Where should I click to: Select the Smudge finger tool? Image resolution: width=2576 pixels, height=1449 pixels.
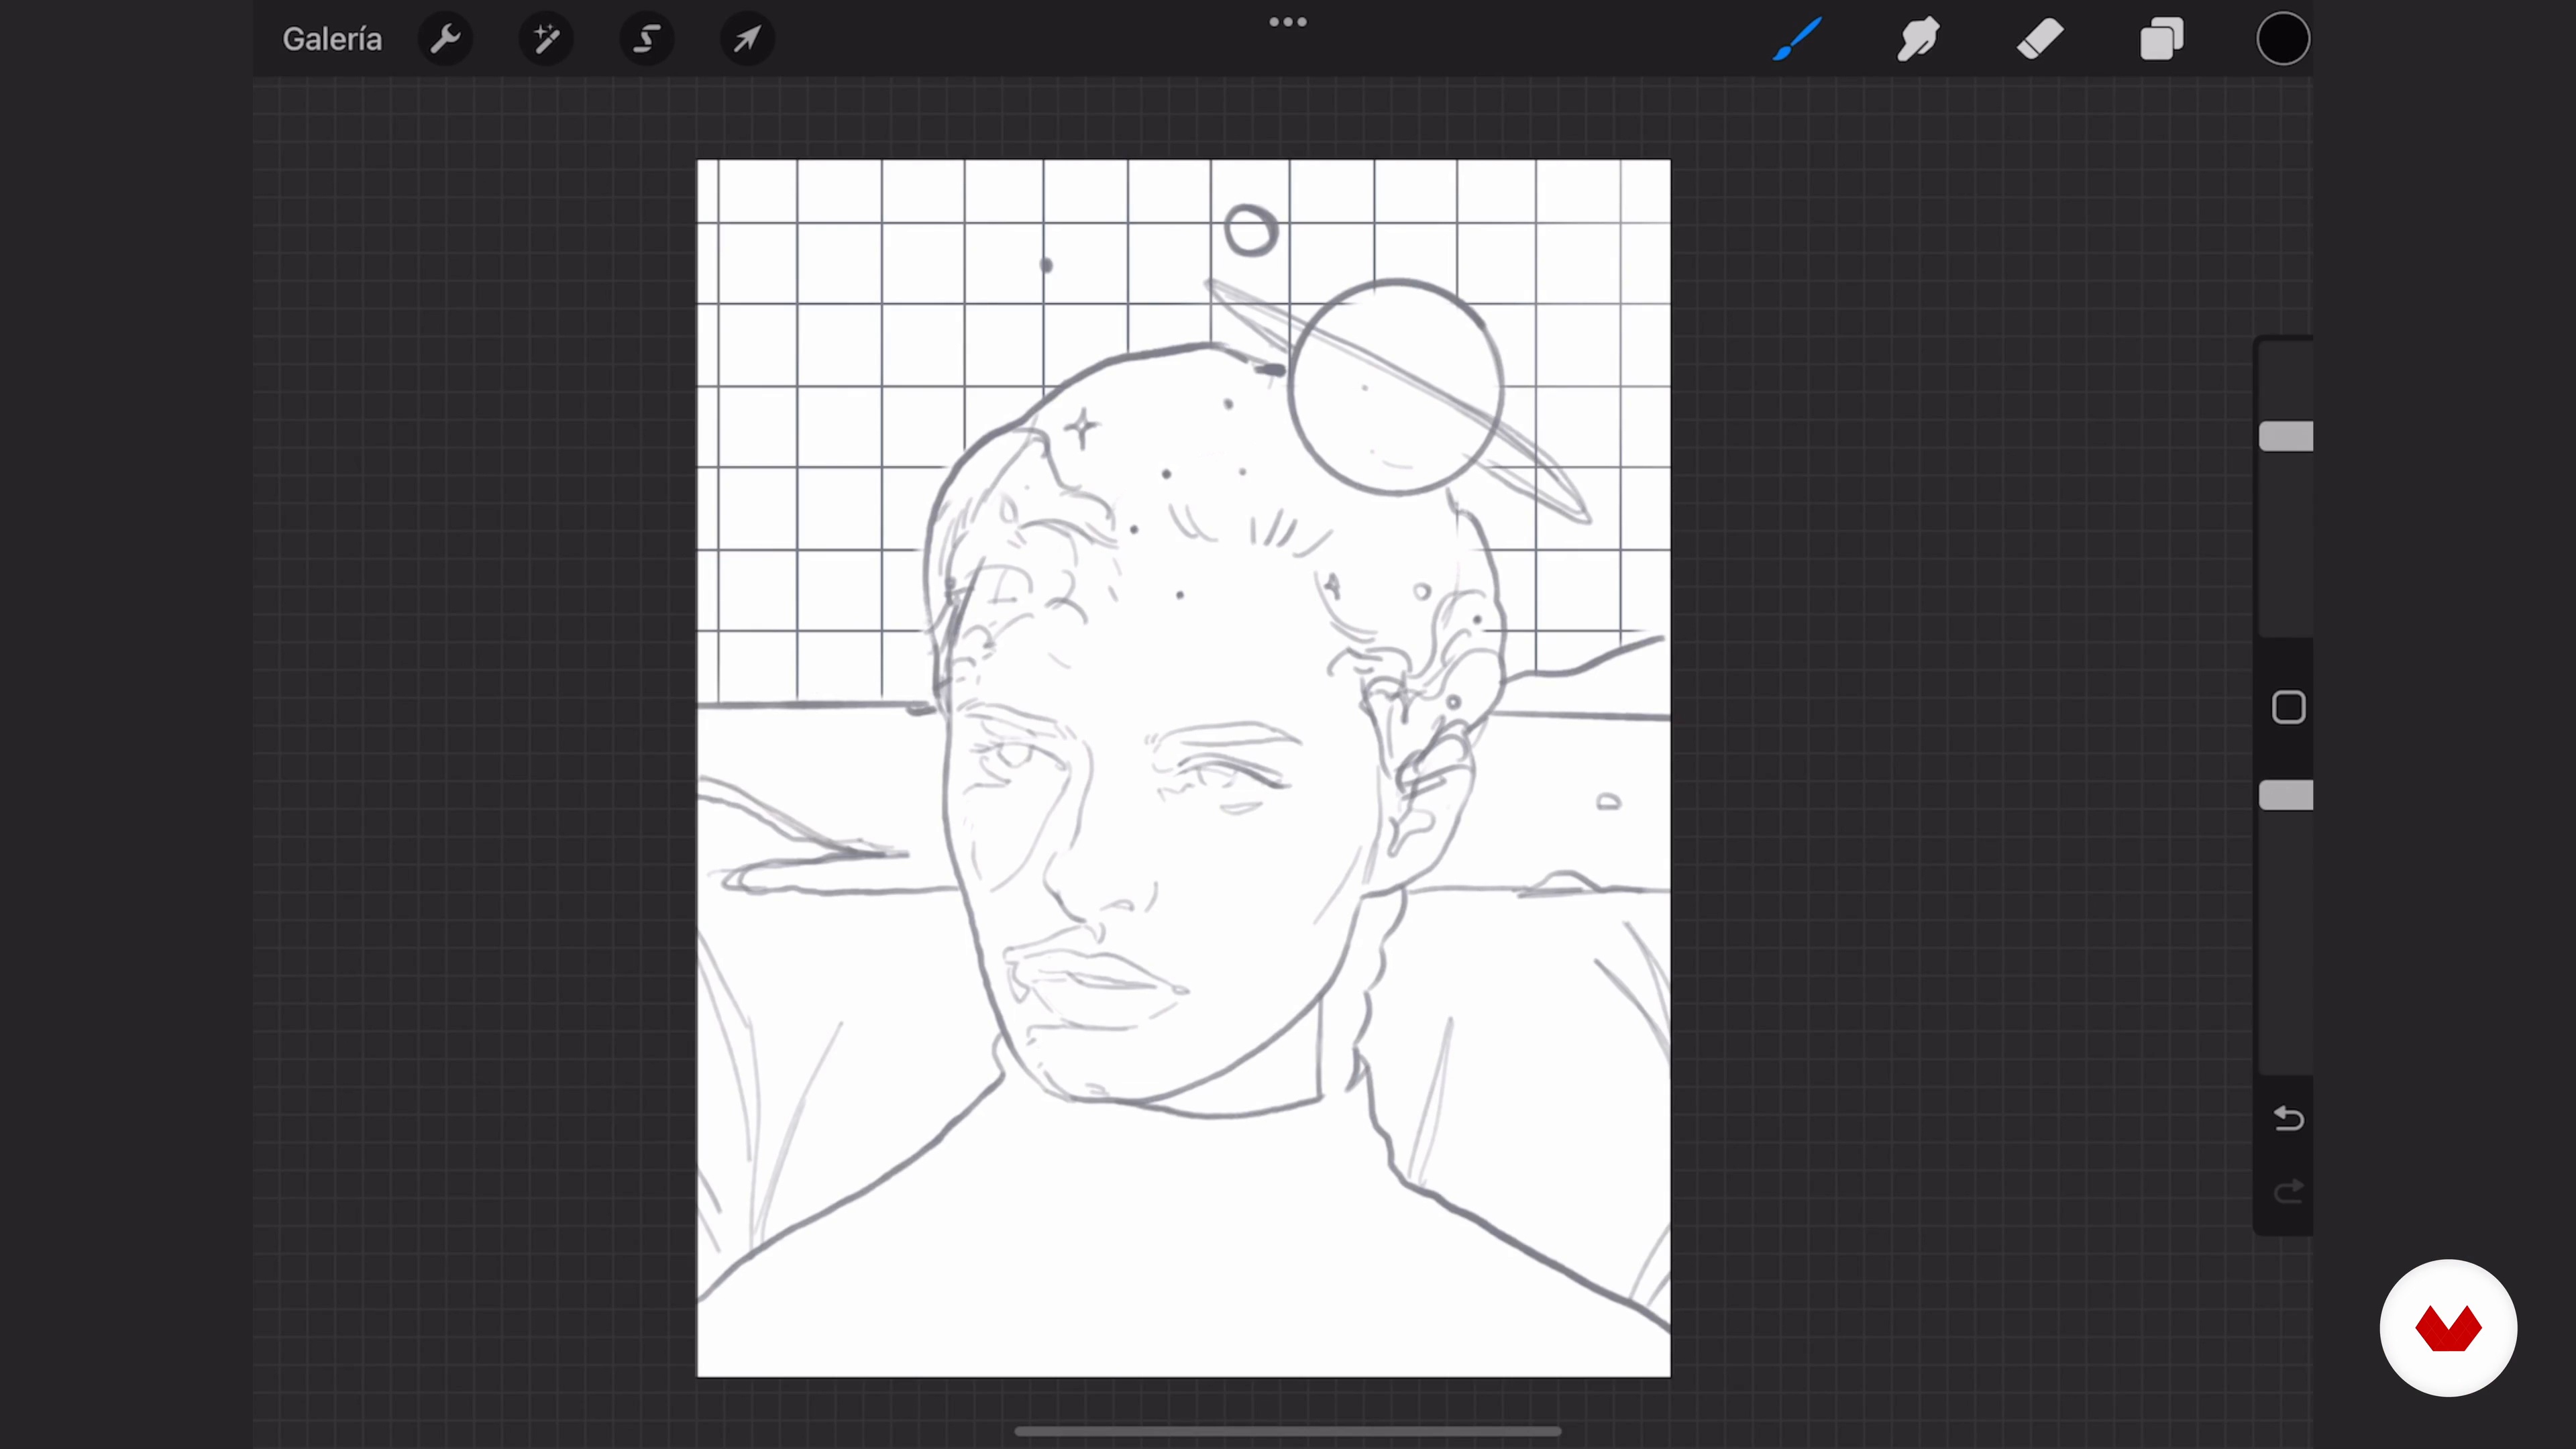click(1918, 39)
